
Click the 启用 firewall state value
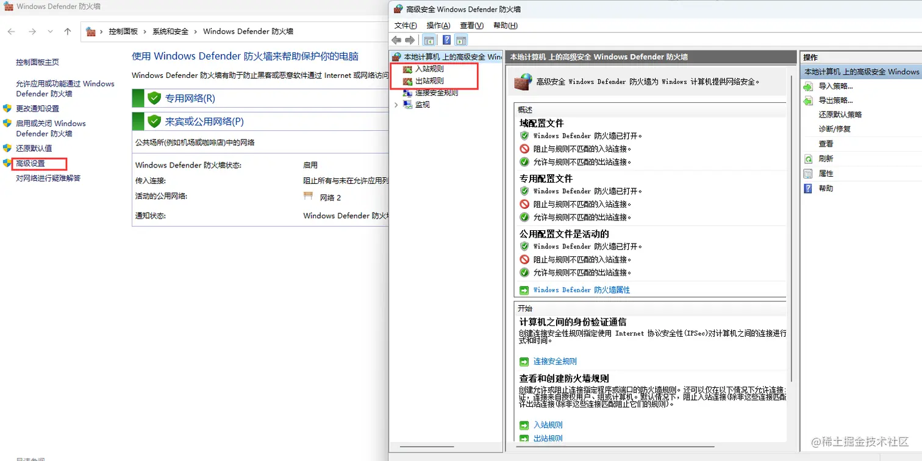pyautogui.click(x=310, y=165)
